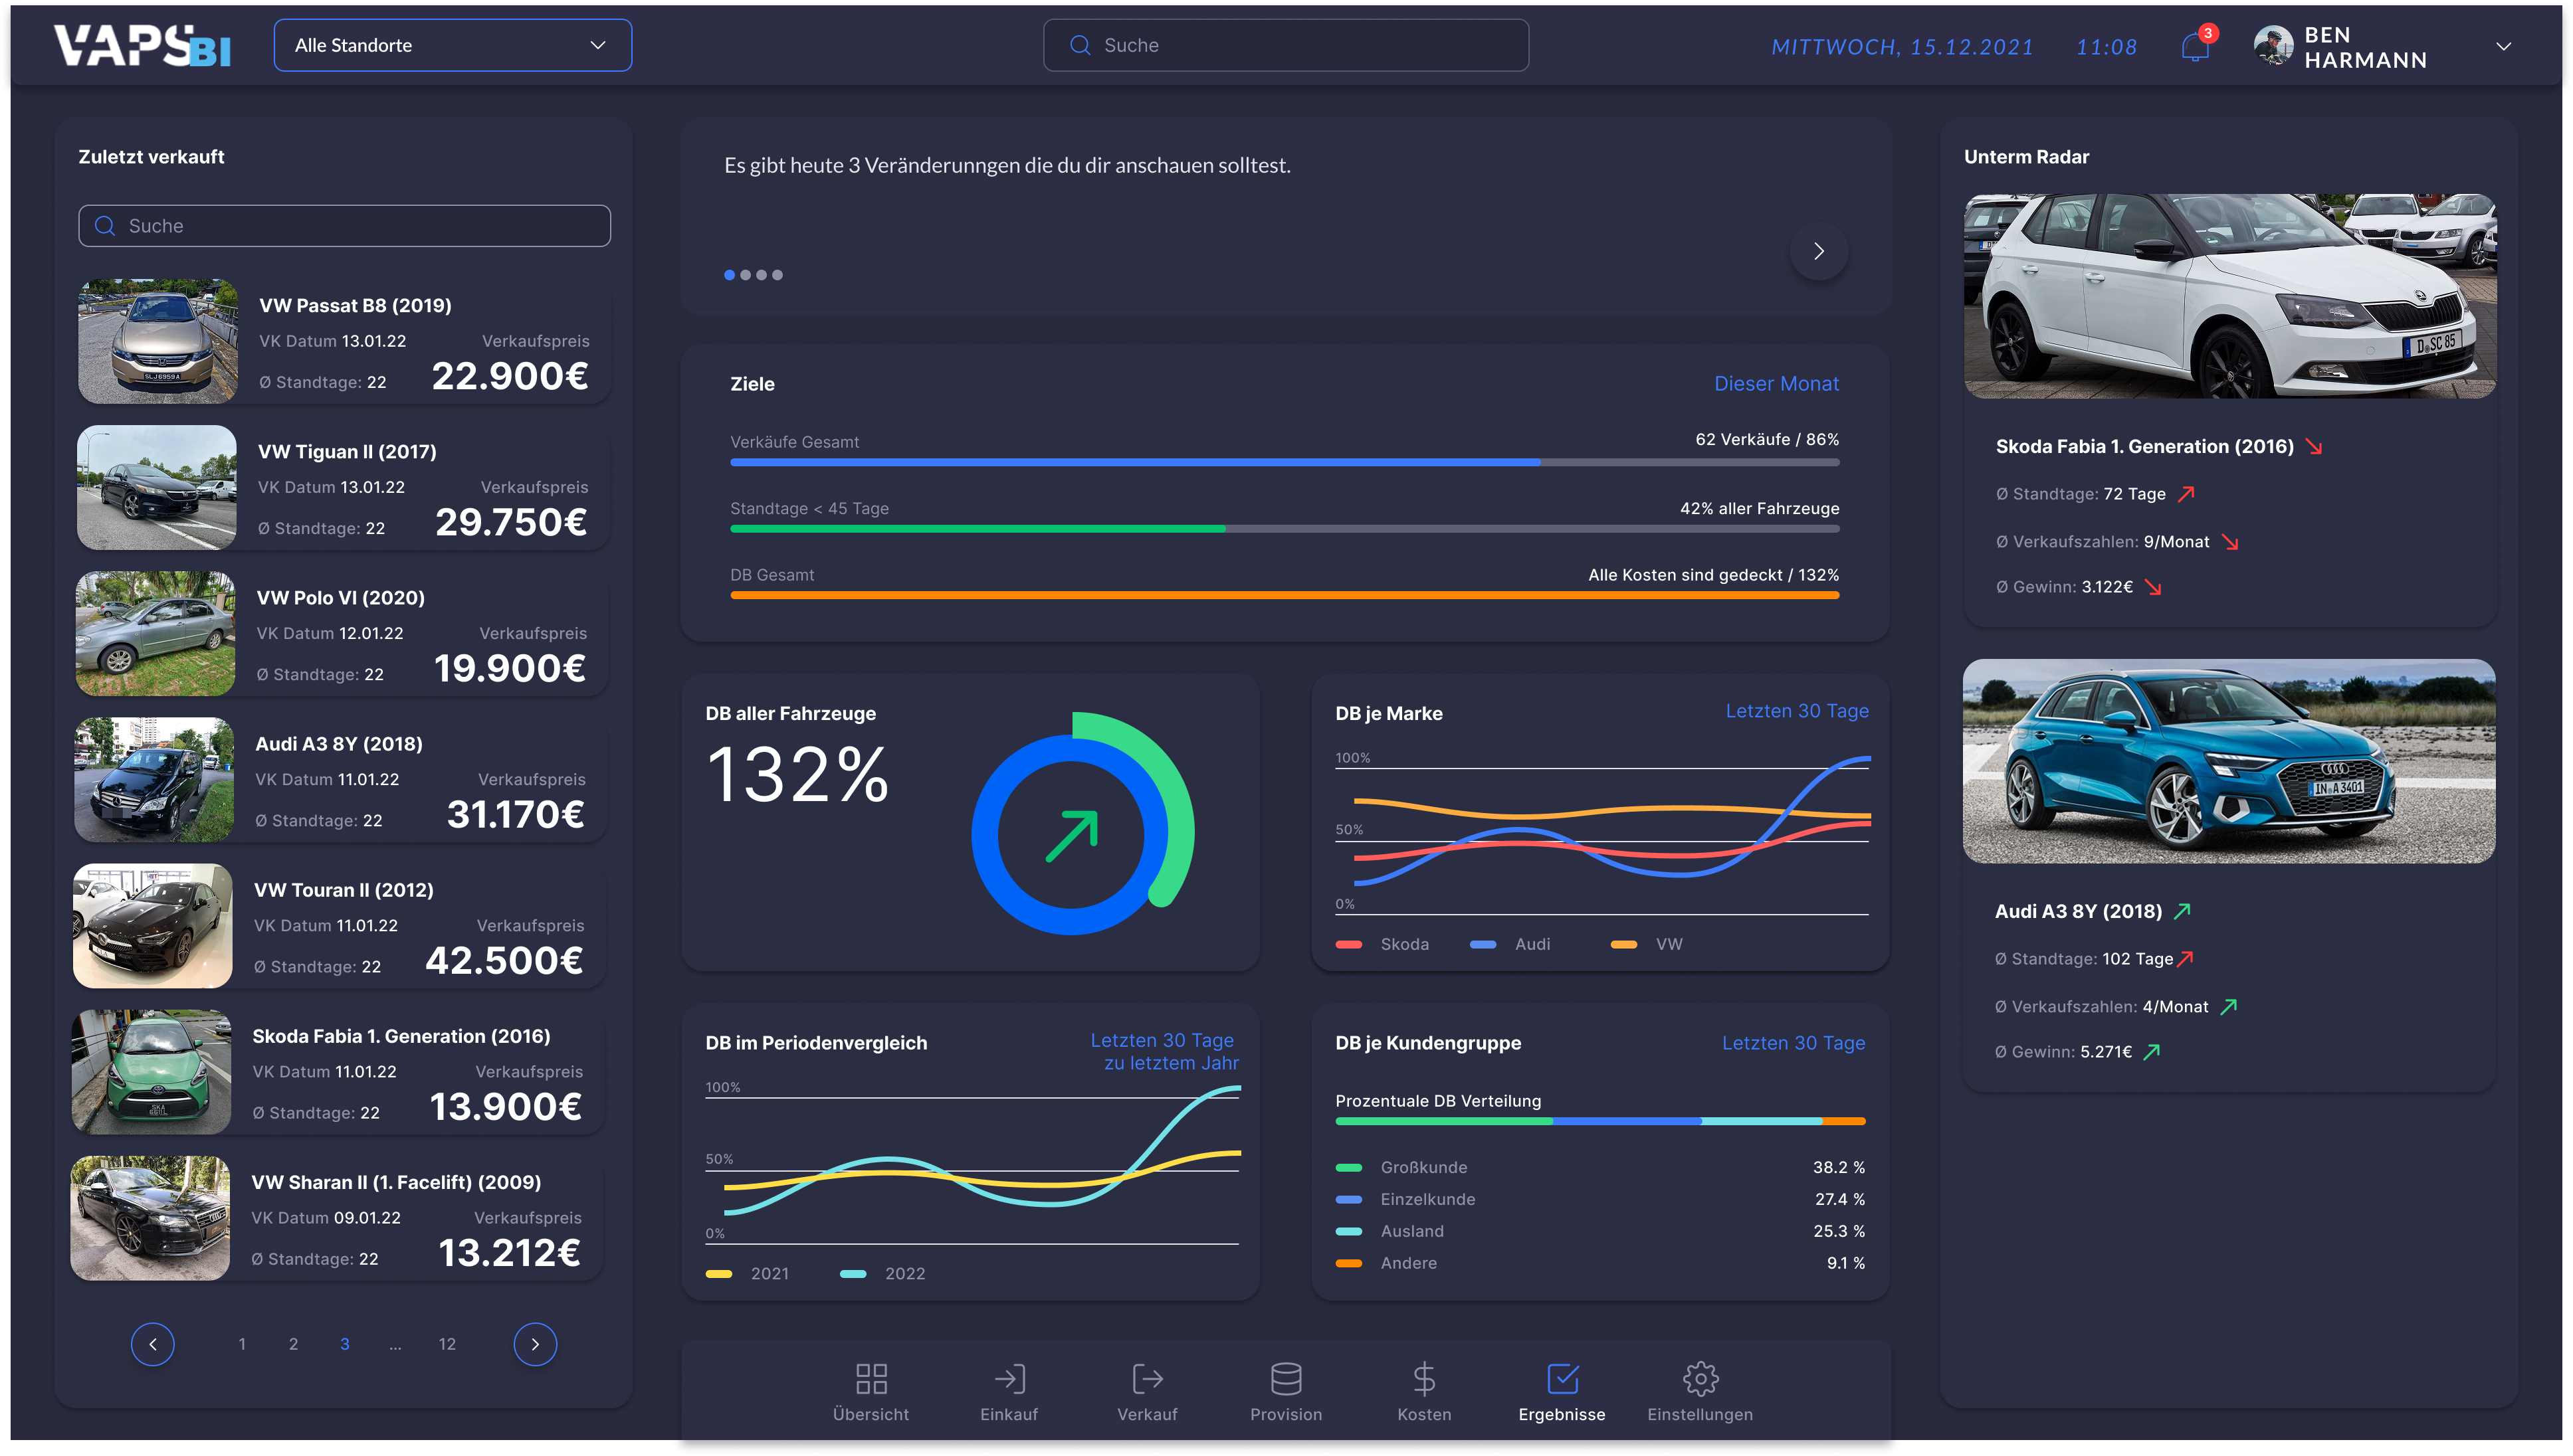2573x1456 pixels.
Task: Click the trend arrow next to Standtage 102 Tage
Action: coord(2185,958)
